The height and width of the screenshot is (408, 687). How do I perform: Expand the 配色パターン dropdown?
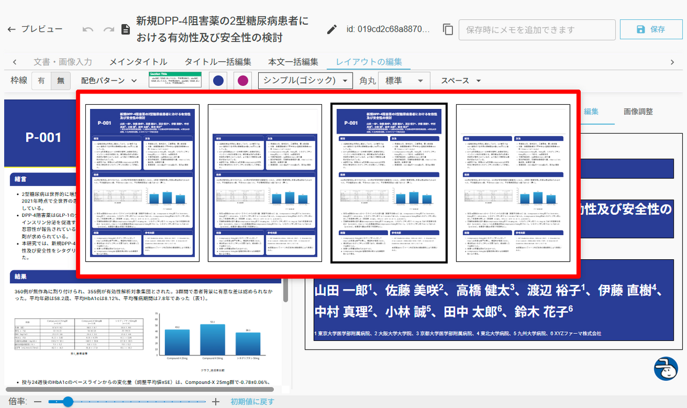[x=109, y=81]
